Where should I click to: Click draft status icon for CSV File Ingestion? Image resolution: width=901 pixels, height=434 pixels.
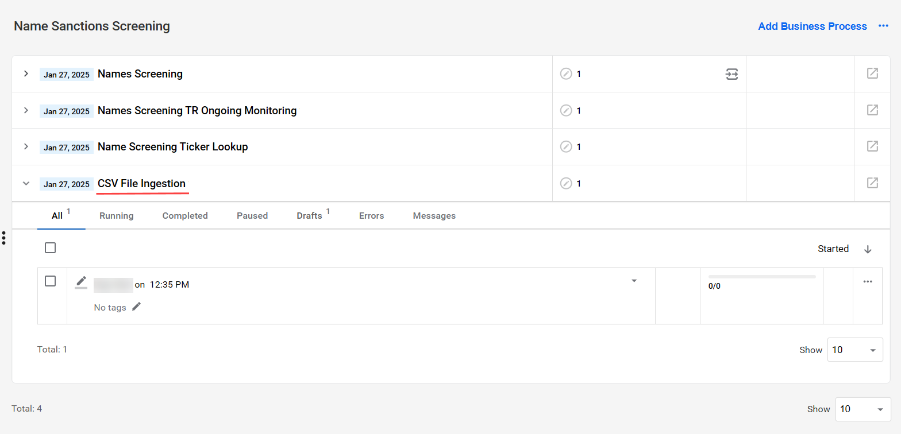coord(566,184)
